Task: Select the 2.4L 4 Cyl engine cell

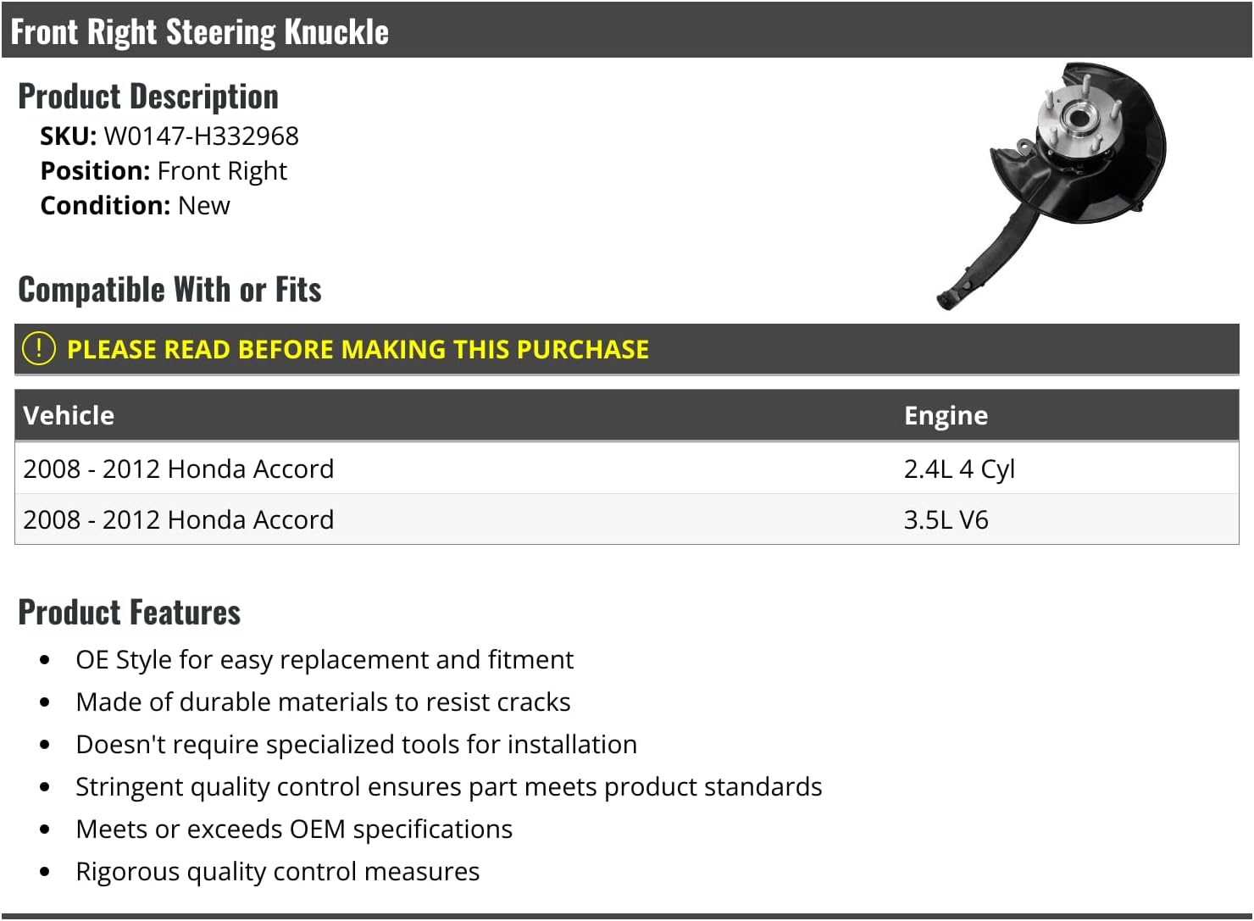Action: point(959,469)
